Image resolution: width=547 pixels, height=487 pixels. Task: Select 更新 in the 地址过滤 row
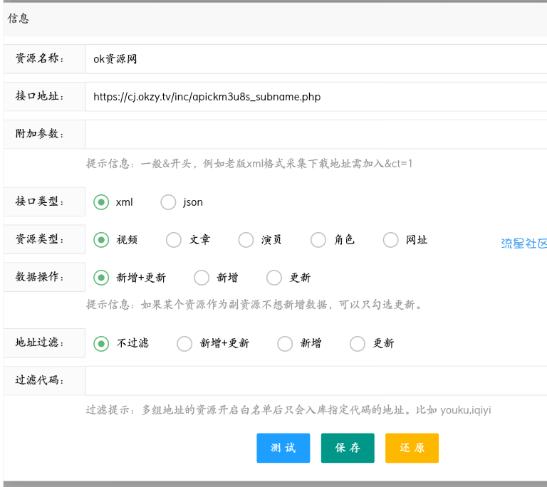[358, 344]
